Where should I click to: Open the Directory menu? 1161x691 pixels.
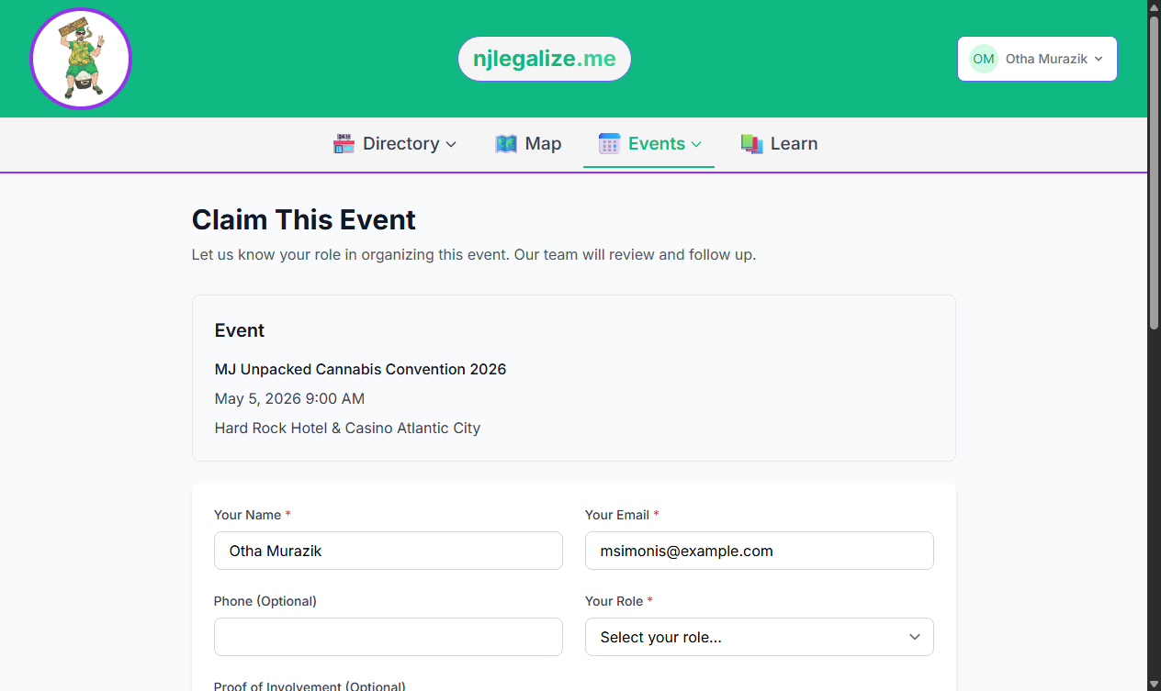point(395,144)
